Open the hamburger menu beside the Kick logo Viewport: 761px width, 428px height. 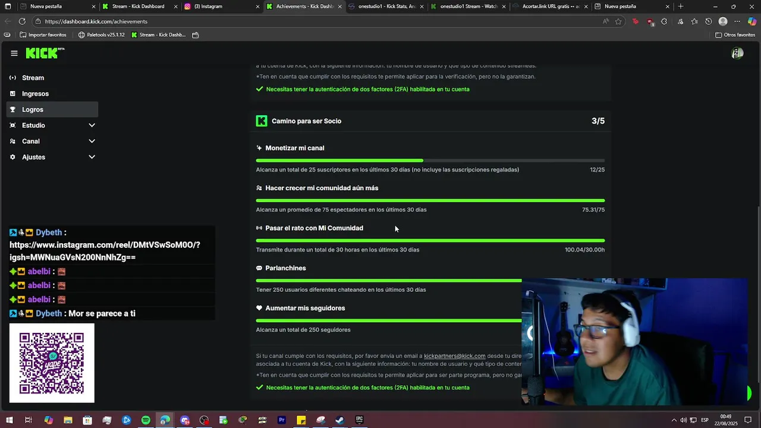[x=14, y=53]
